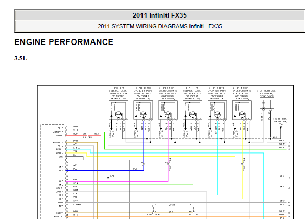
Task: Click the "GND" ECM terminal label
Action: pos(61,157)
